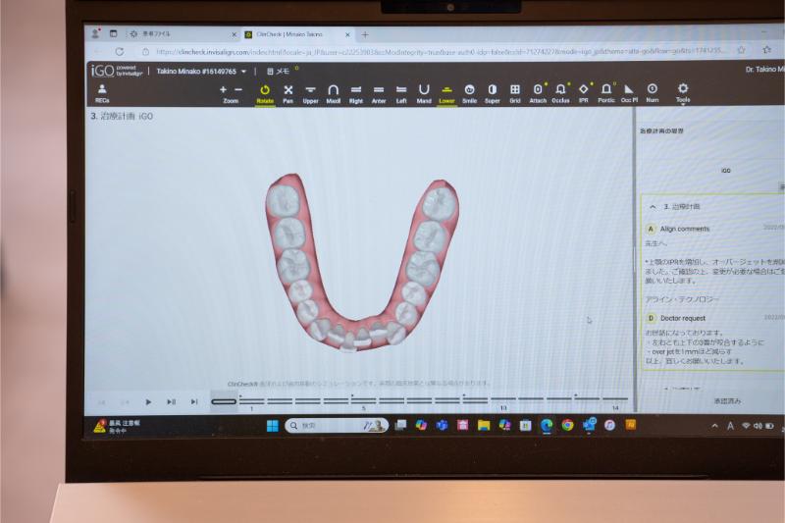Click the Zoom in plus icon
Image resolution: width=785 pixels, height=523 pixels.
tap(224, 89)
